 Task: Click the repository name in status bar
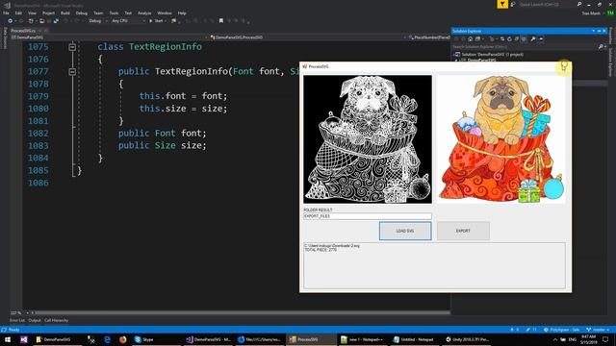tap(561, 330)
